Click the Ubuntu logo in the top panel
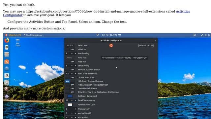 [6, 35]
